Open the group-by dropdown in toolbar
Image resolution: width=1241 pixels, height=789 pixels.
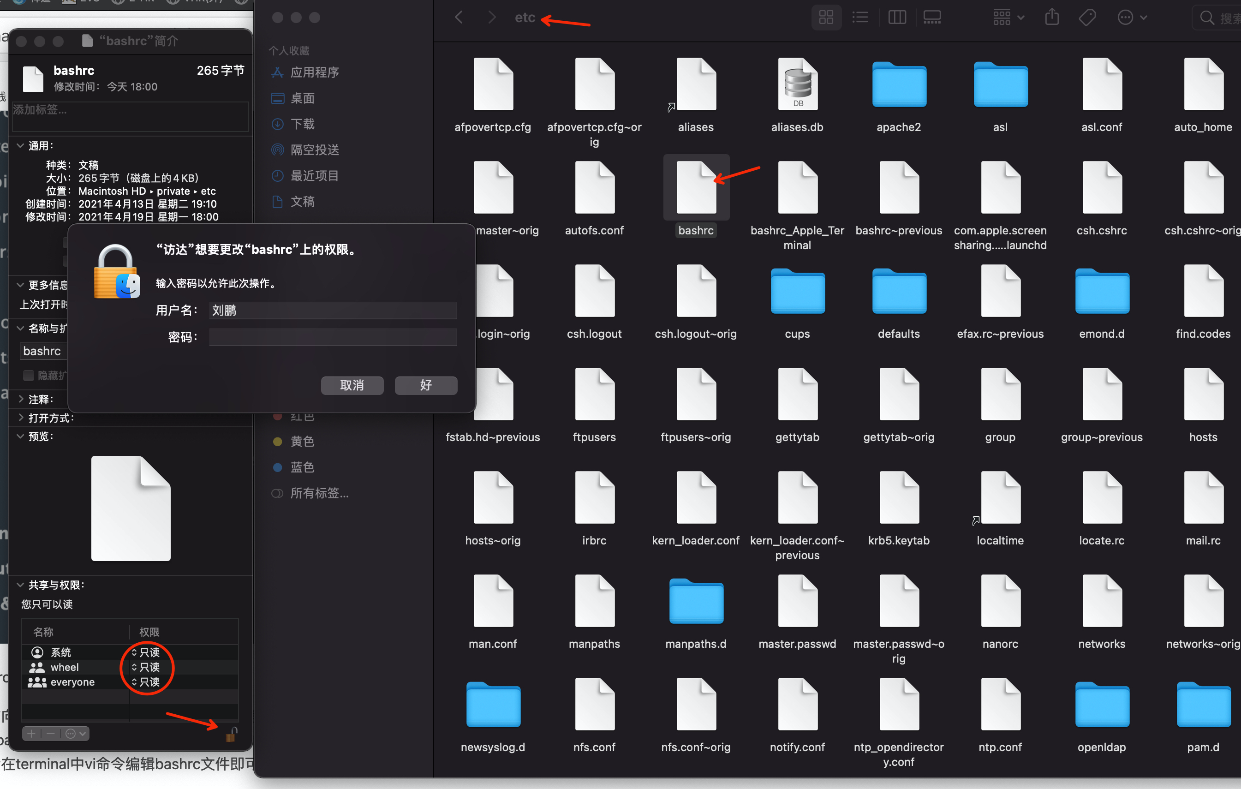1008,18
